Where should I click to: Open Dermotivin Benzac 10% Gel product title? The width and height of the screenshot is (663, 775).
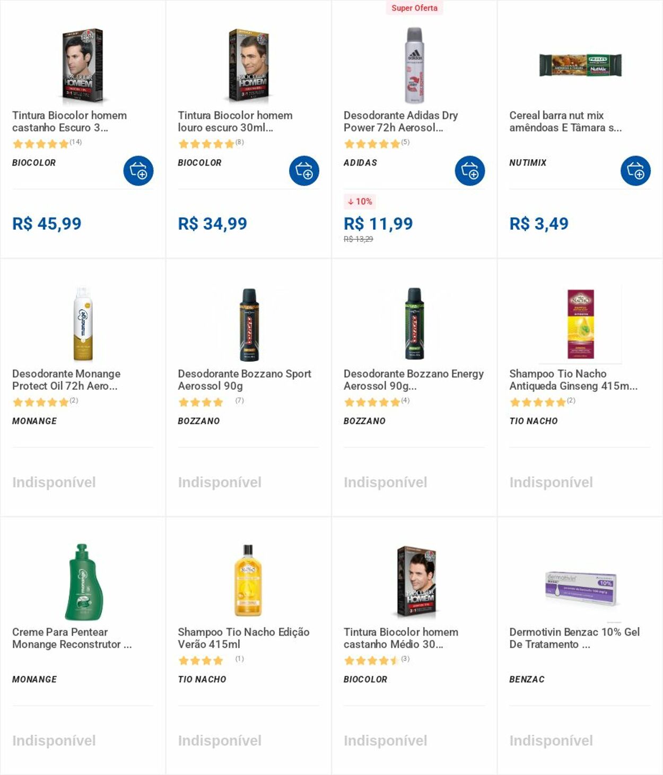click(x=574, y=638)
